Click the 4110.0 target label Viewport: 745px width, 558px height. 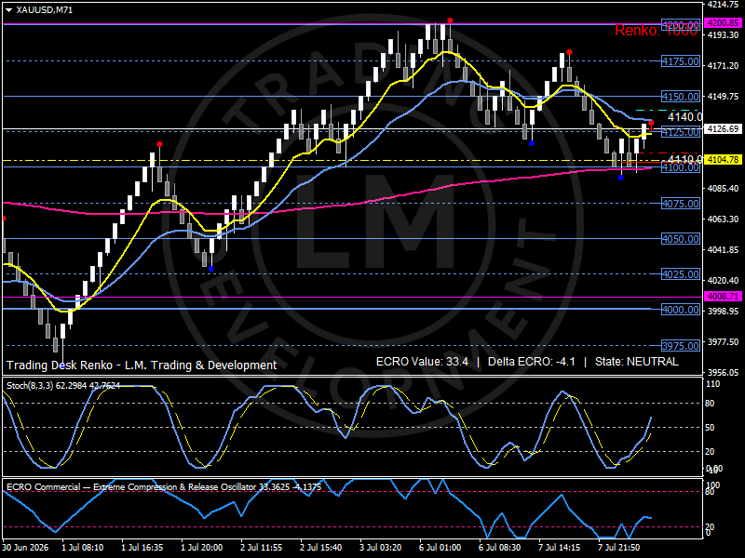pos(684,158)
